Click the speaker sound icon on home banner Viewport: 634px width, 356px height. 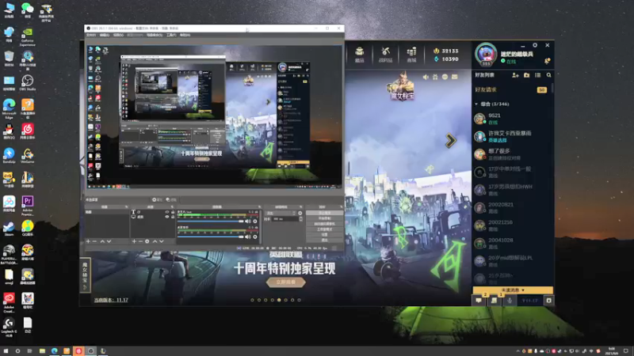(x=426, y=77)
